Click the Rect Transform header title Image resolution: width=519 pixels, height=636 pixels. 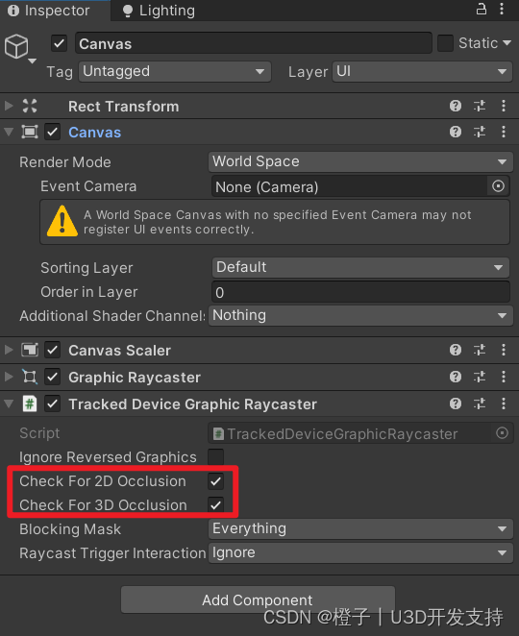[123, 107]
